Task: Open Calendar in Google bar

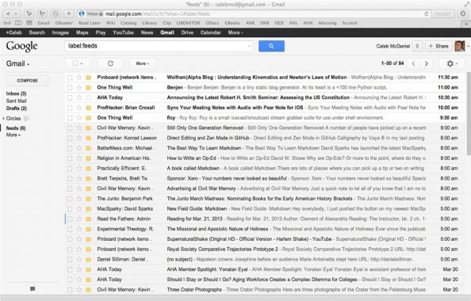Action: [x=211, y=32]
